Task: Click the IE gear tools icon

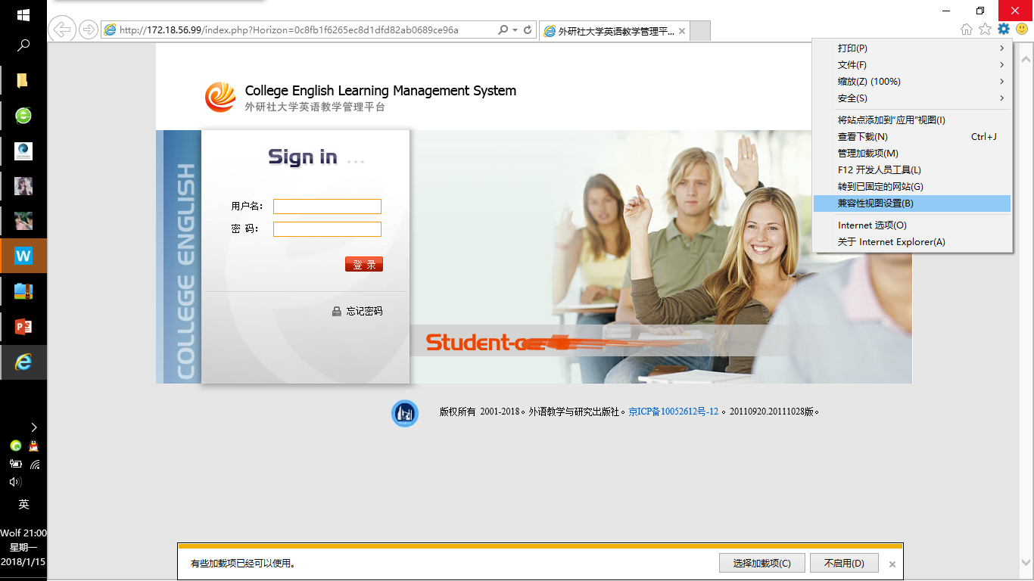Action: pos(1004,30)
